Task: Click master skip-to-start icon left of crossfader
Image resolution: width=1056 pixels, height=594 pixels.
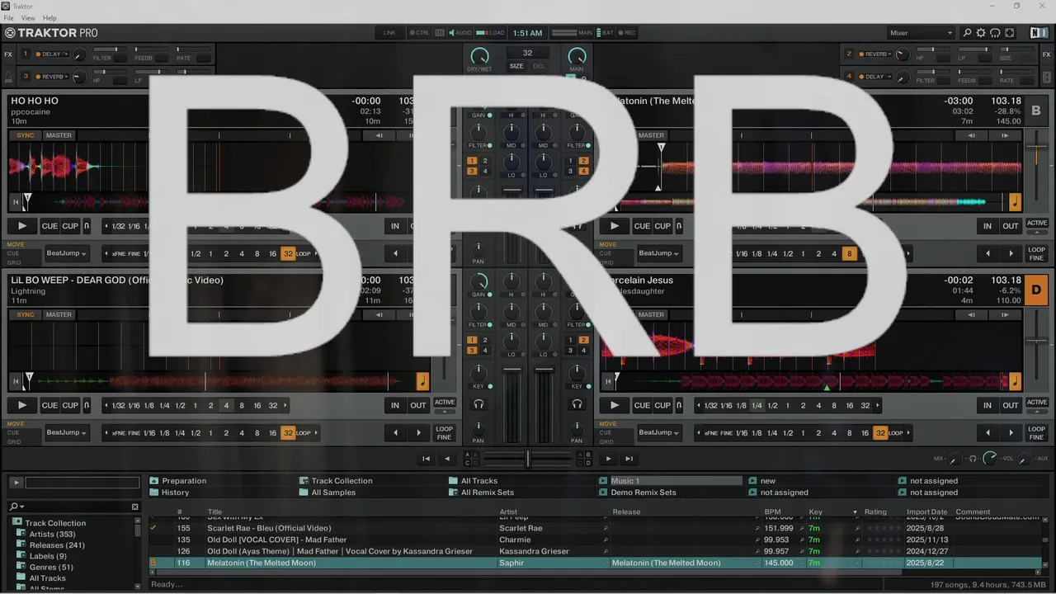Action: (x=426, y=459)
